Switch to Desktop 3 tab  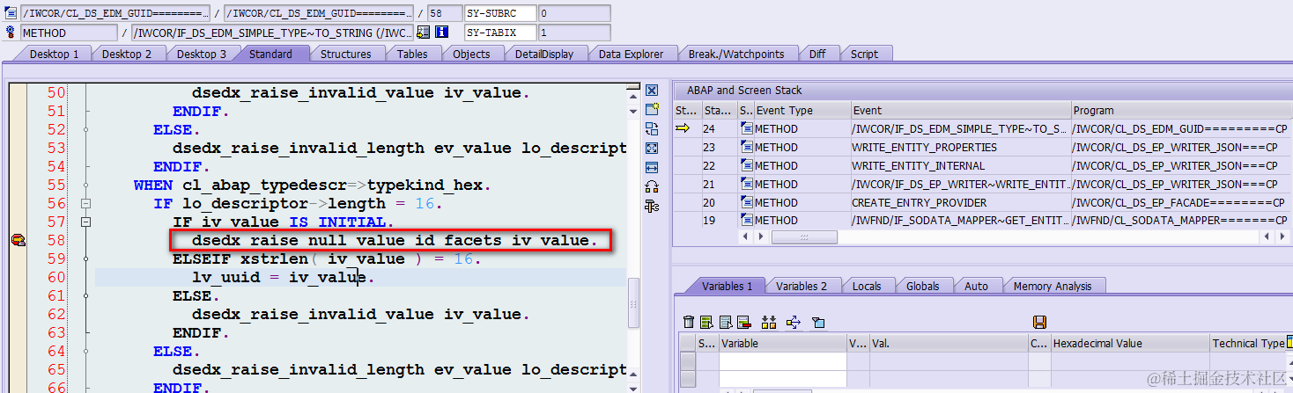pos(202,54)
